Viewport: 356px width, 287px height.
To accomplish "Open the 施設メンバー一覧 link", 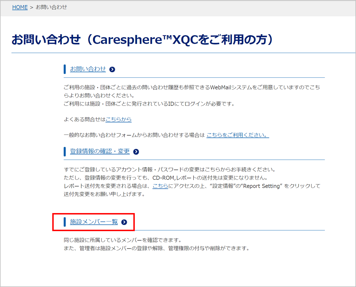I will click(94, 222).
